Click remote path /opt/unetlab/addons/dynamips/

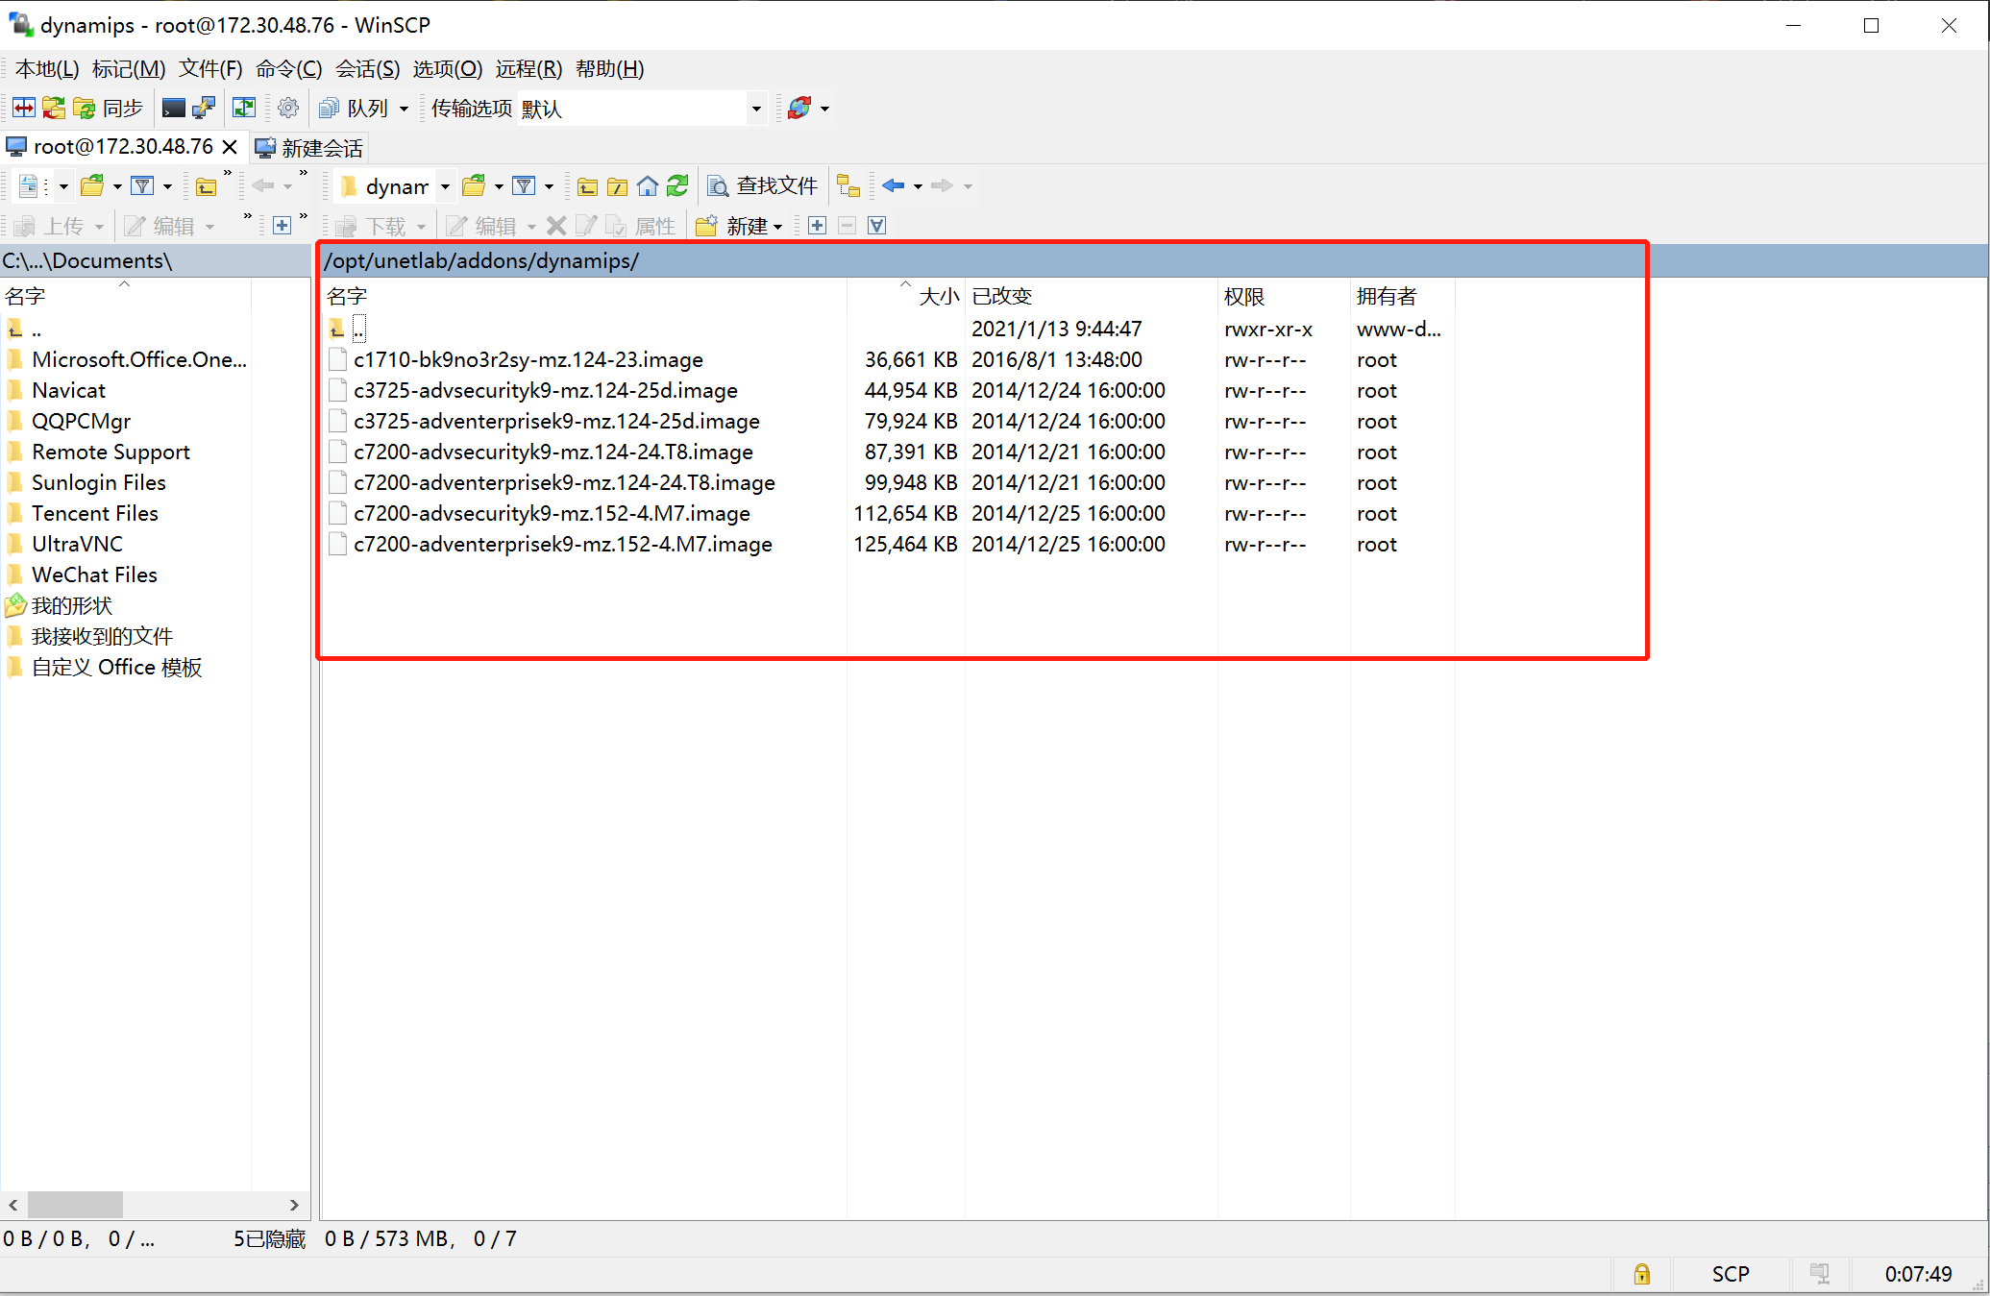tap(481, 260)
